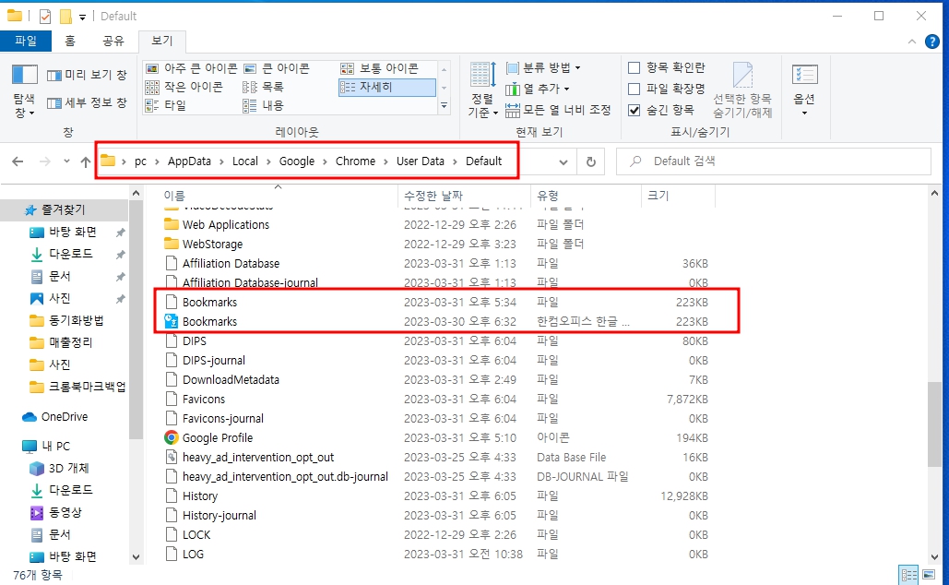949x585 pixels.
Task: Click hide selected items (선택한 항목 숨기기/해제)
Action: tap(742, 90)
